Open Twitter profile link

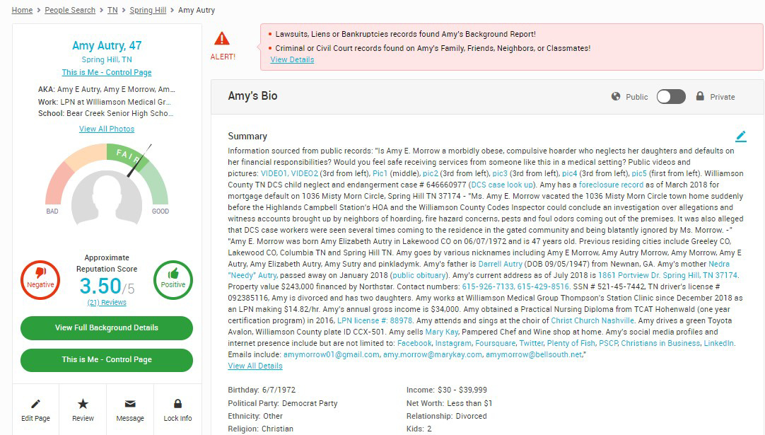tap(531, 343)
